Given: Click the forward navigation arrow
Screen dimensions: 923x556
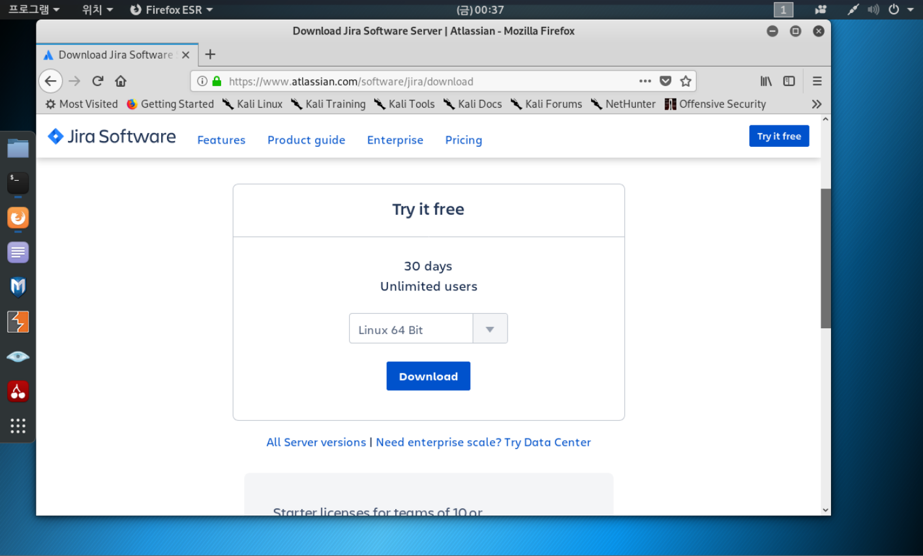Looking at the screenshot, I should 74,81.
